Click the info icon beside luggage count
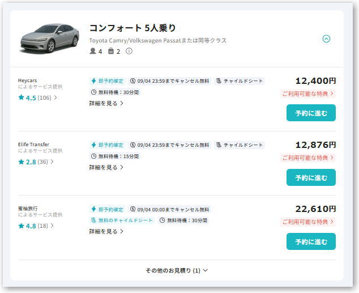This screenshot has height=293, width=359. [129, 51]
